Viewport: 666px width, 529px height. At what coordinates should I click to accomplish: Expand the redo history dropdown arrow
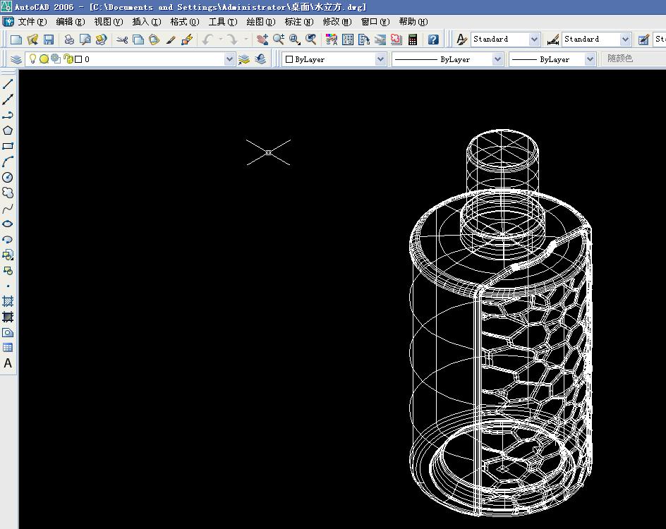pyautogui.click(x=246, y=39)
